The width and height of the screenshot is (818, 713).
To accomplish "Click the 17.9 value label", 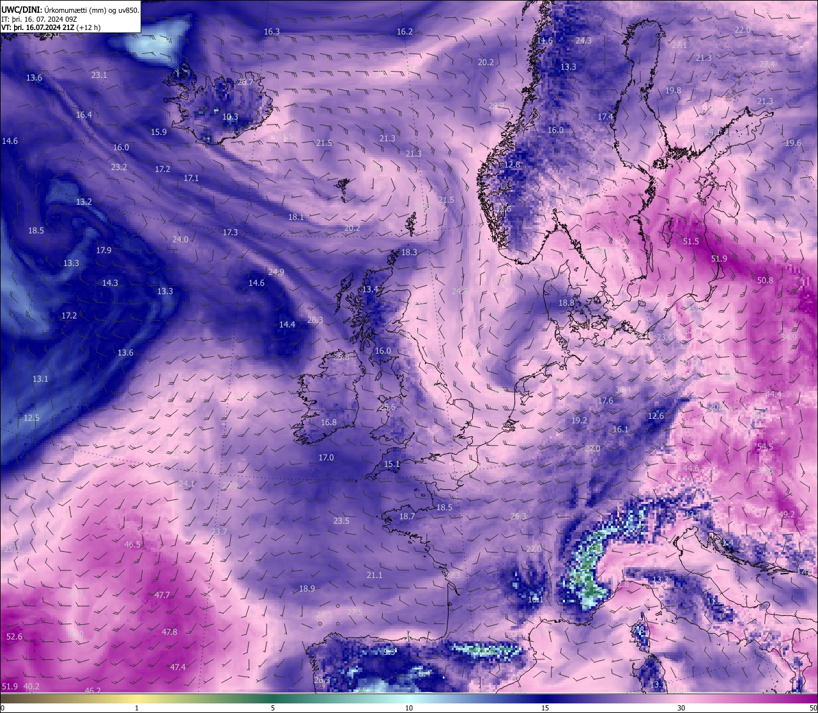I will pos(104,250).
